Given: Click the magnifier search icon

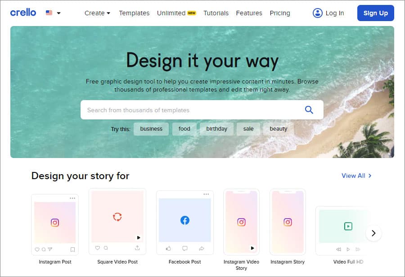Looking at the screenshot, I should point(309,110).
